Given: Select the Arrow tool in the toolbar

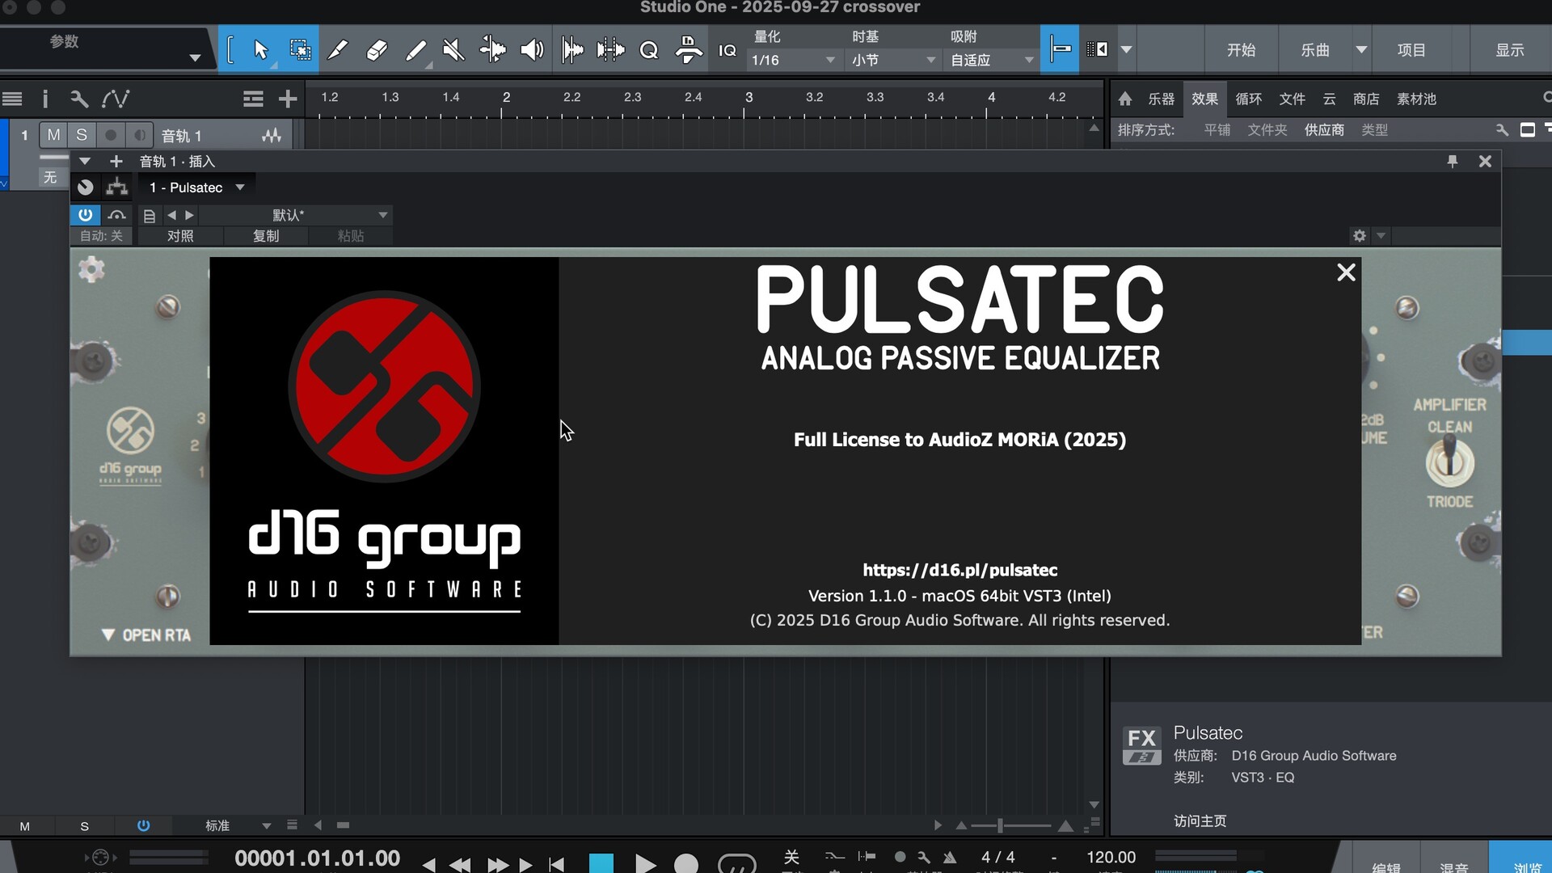Looking at the screenshot, I should [x=260, y=50].
